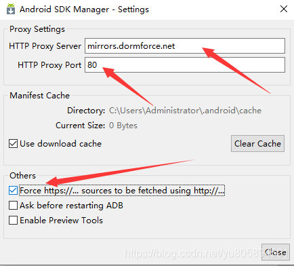Click the HTTP Proxy Server label
The image size is (294, 266).
[45, 46]
